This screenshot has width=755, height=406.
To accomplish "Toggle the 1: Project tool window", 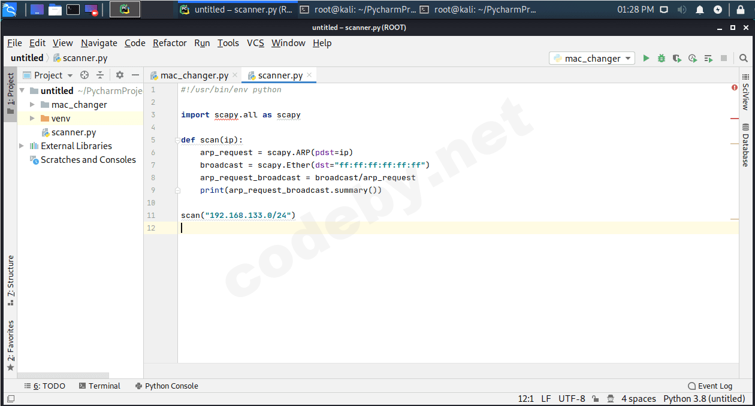I will pyautogui.click(x=10, y=95).
